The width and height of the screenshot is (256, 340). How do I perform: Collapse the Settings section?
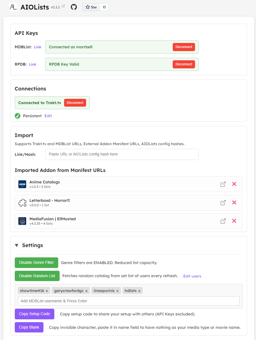pyautogui.click(x=17, y=245)
